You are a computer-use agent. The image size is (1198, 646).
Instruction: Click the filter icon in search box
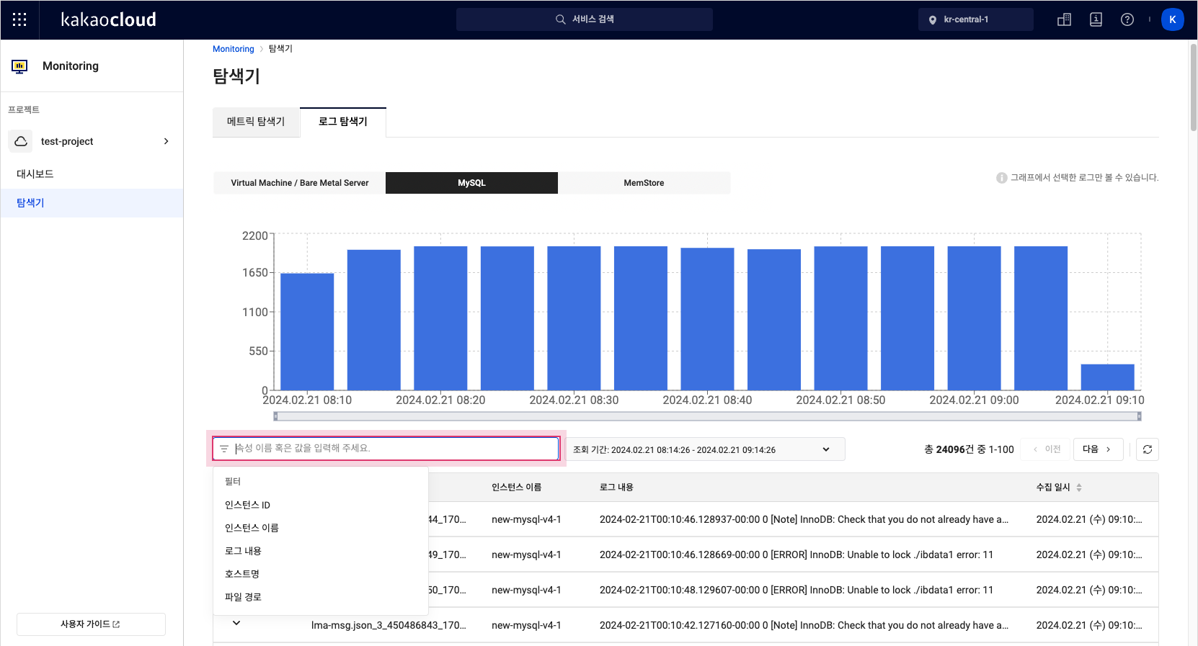coord(224,449)
